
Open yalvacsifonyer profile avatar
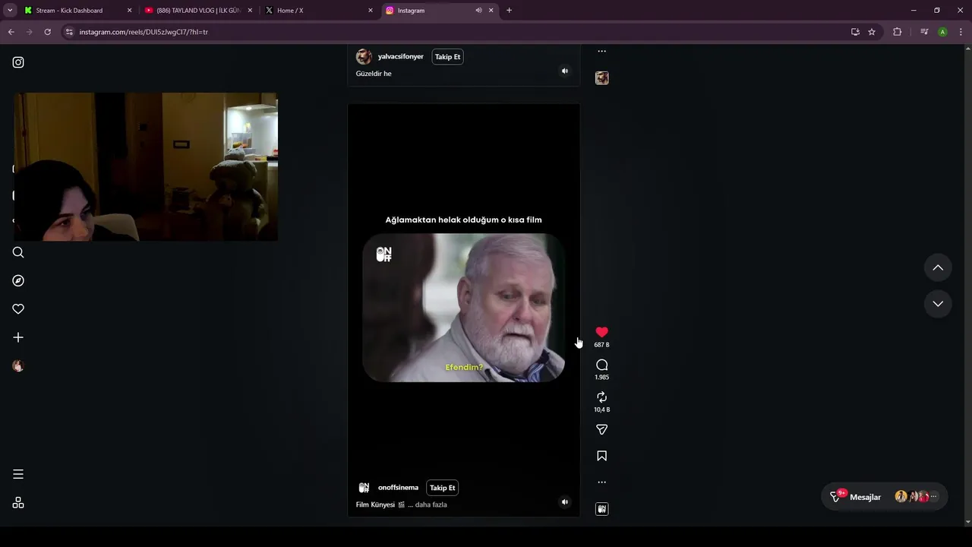pyautogui.click(x=364, y=57)
